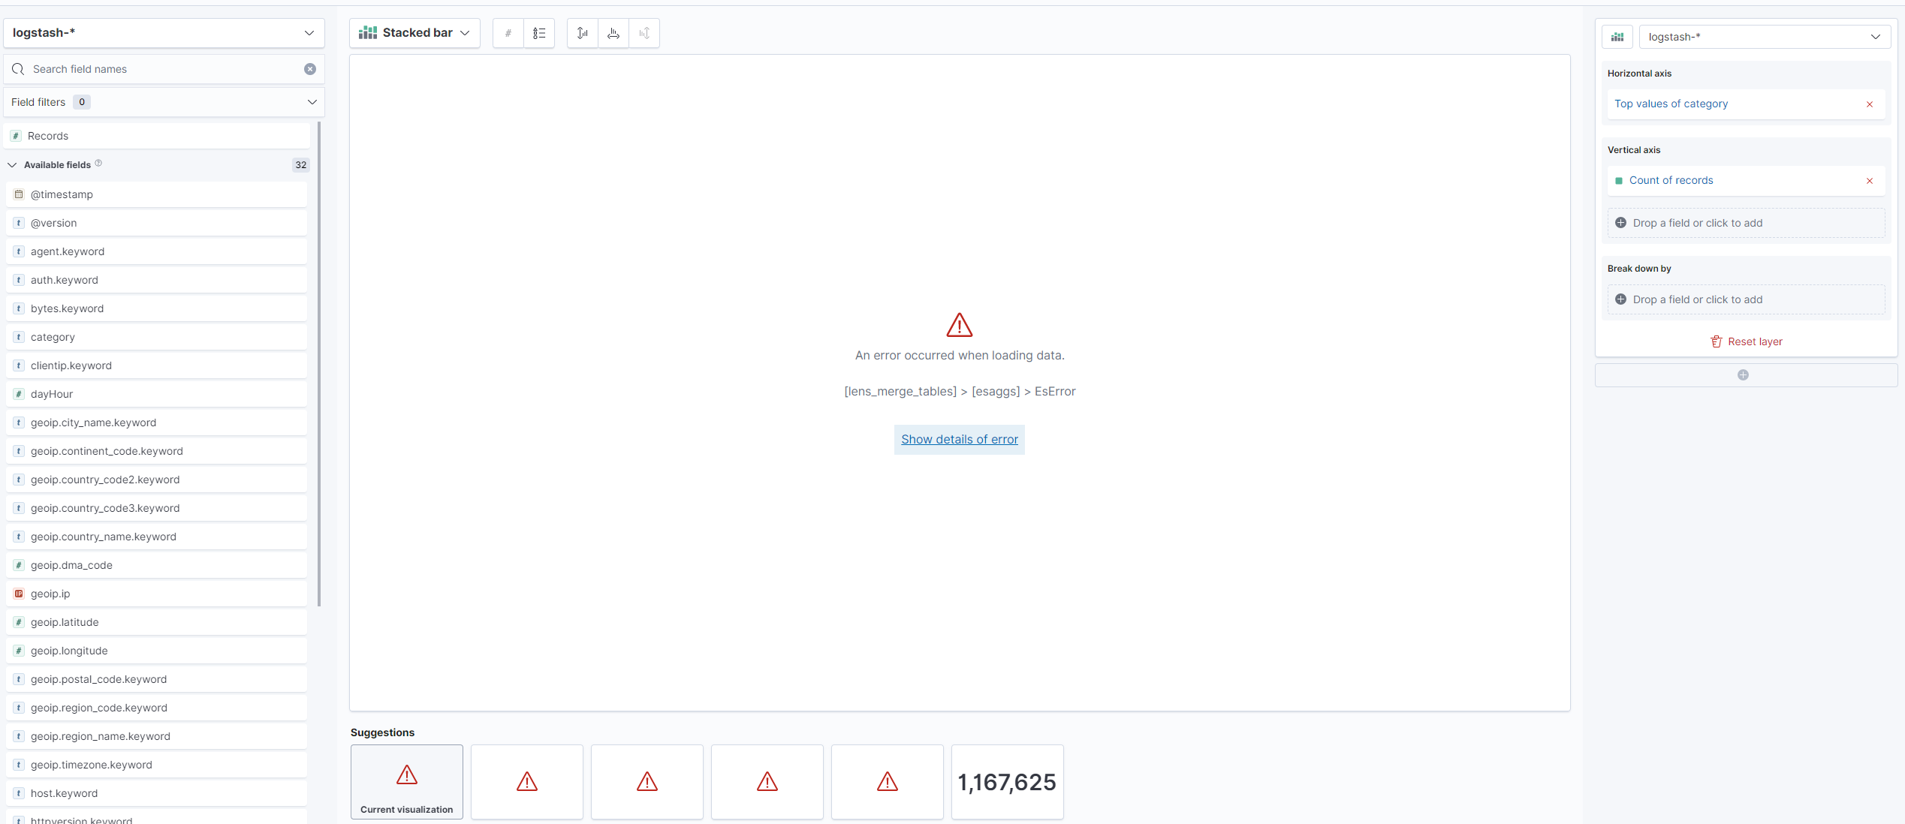The height and width of the screenshot is (824, 1905).
Task: Click the Reset layer button
Action: click(x=1746, y=341)
